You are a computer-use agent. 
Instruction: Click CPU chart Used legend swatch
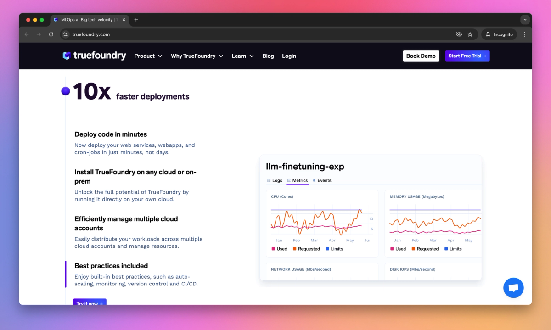(x=273, y=249)
